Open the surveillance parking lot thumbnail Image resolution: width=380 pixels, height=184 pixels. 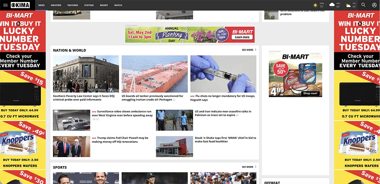point(72,120)
